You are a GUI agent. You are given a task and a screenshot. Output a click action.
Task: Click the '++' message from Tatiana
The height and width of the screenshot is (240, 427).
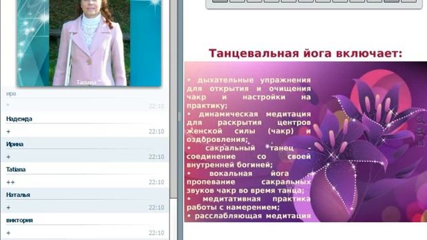[x=11, y=182]
